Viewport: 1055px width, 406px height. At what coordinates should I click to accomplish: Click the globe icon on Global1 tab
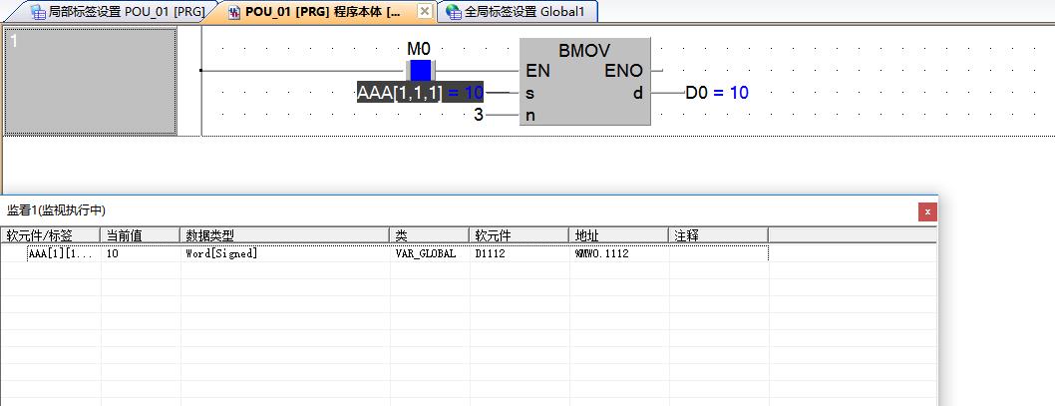point(454,12)
